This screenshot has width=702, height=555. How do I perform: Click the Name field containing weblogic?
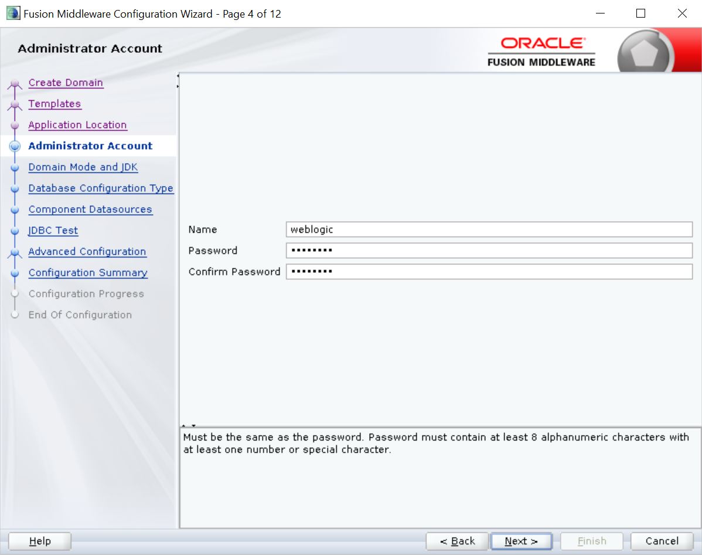489,229
